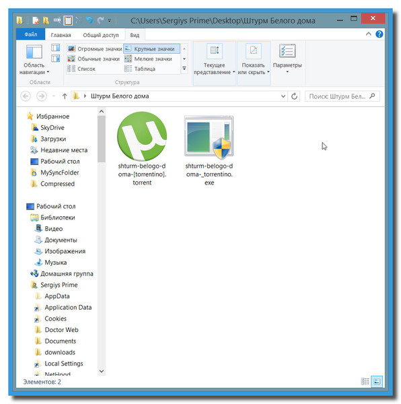The width and height of the screenshot is (401, 404).
Task: Click the Properties icon in the title bar
Action: pos(35,20)
